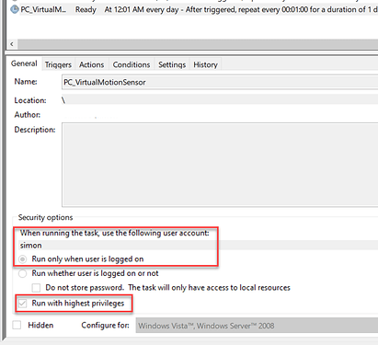The image size is (378, 345).
Task: Open the Configure for dropdown
Action: pyautogui.click(x=257, y=326)
